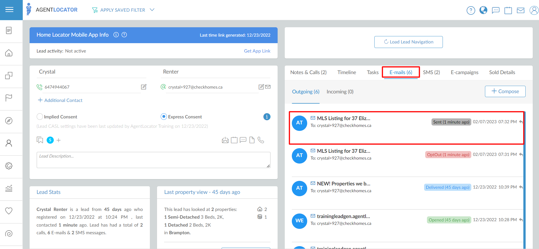
Task: Click the Compose button
Action: (505, 91)
